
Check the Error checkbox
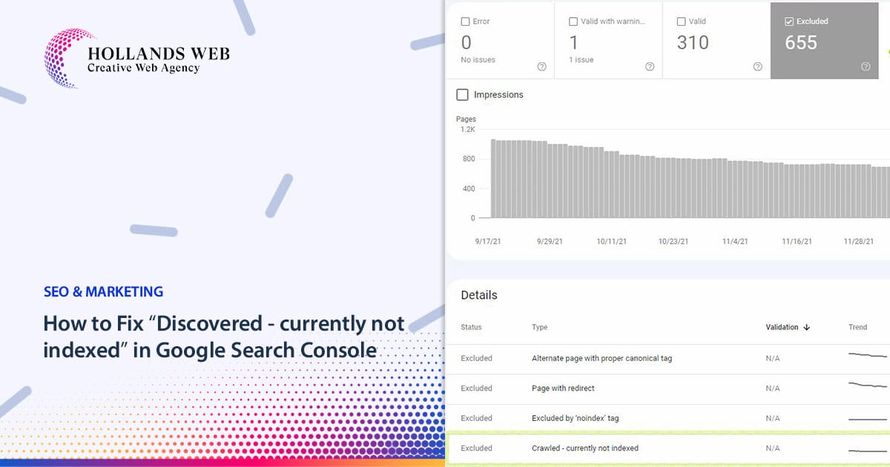[465, 21]
